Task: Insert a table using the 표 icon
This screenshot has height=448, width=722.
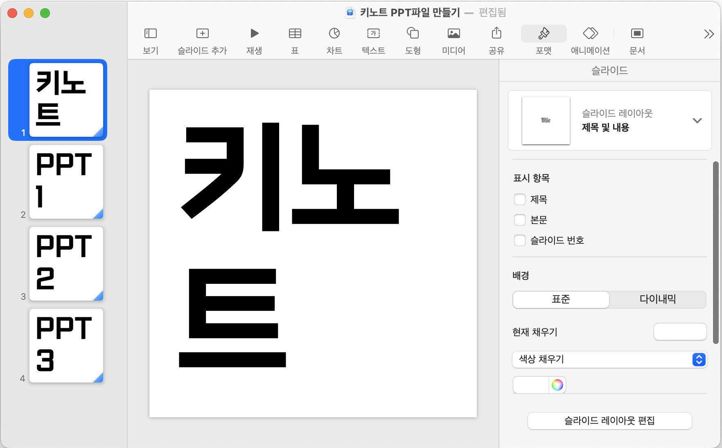Action: 295,41
